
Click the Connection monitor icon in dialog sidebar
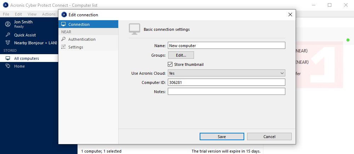click(x=63, y=24)
